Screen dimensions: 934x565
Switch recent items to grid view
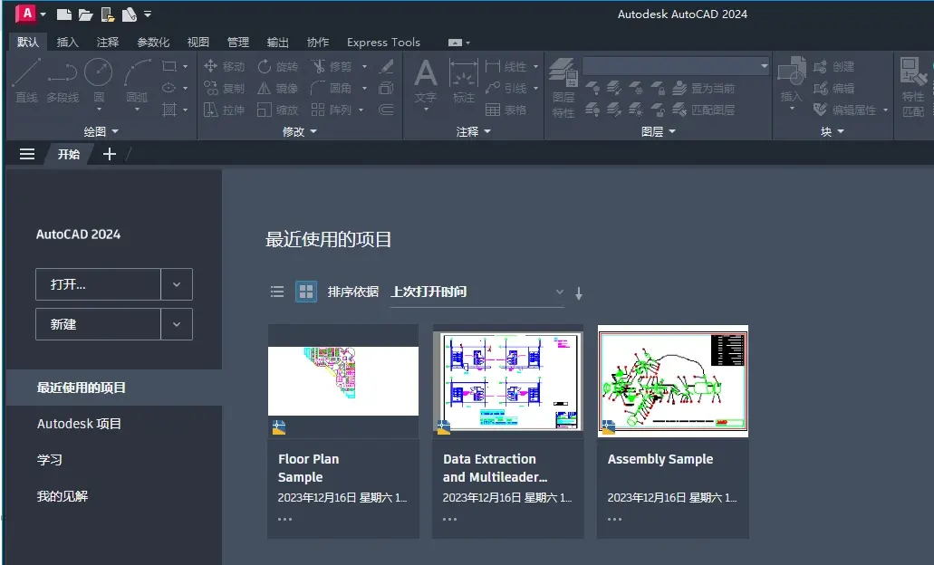306,292
